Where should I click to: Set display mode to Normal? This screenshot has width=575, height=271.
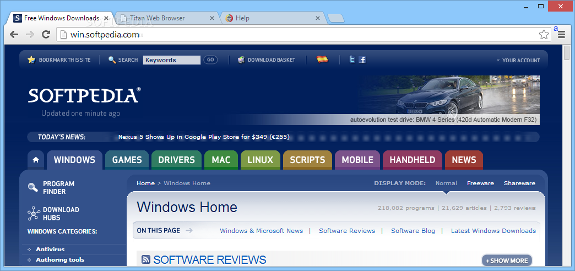pos(446,183)
